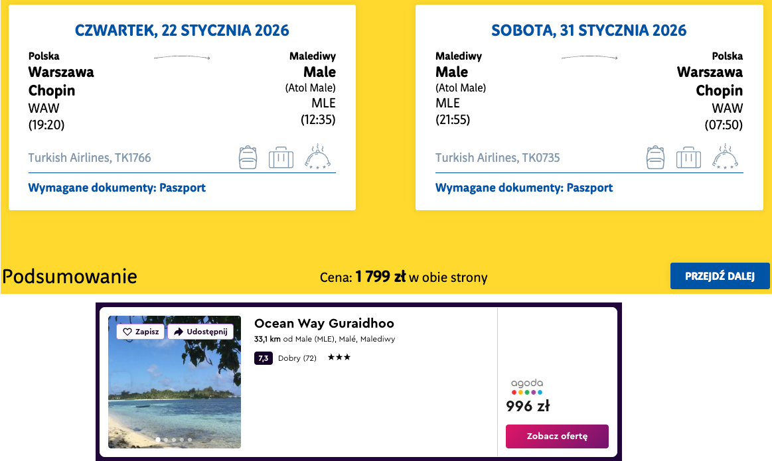This screenshot has height=461, width=772.
Task: Open the Ocean Way Guraidhoo hotel title
Action: [x=324, y=324]
